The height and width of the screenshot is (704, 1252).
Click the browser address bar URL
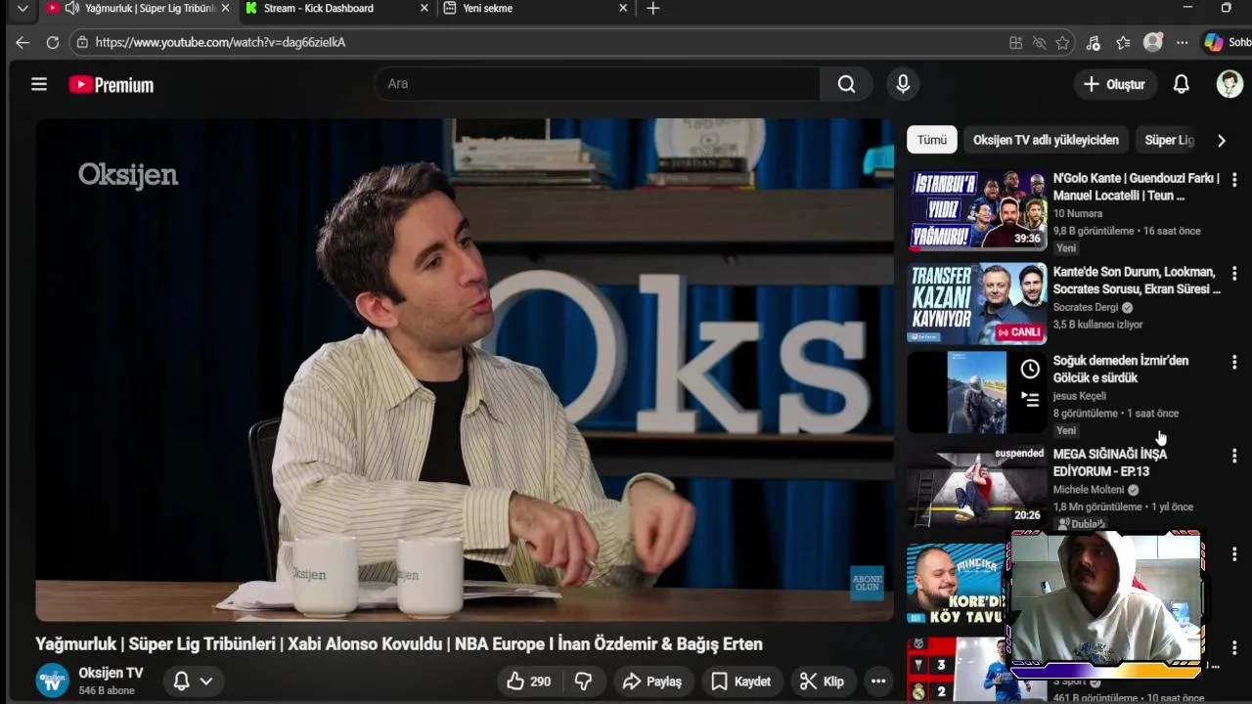pyautogui.click(x=220, y=42)
